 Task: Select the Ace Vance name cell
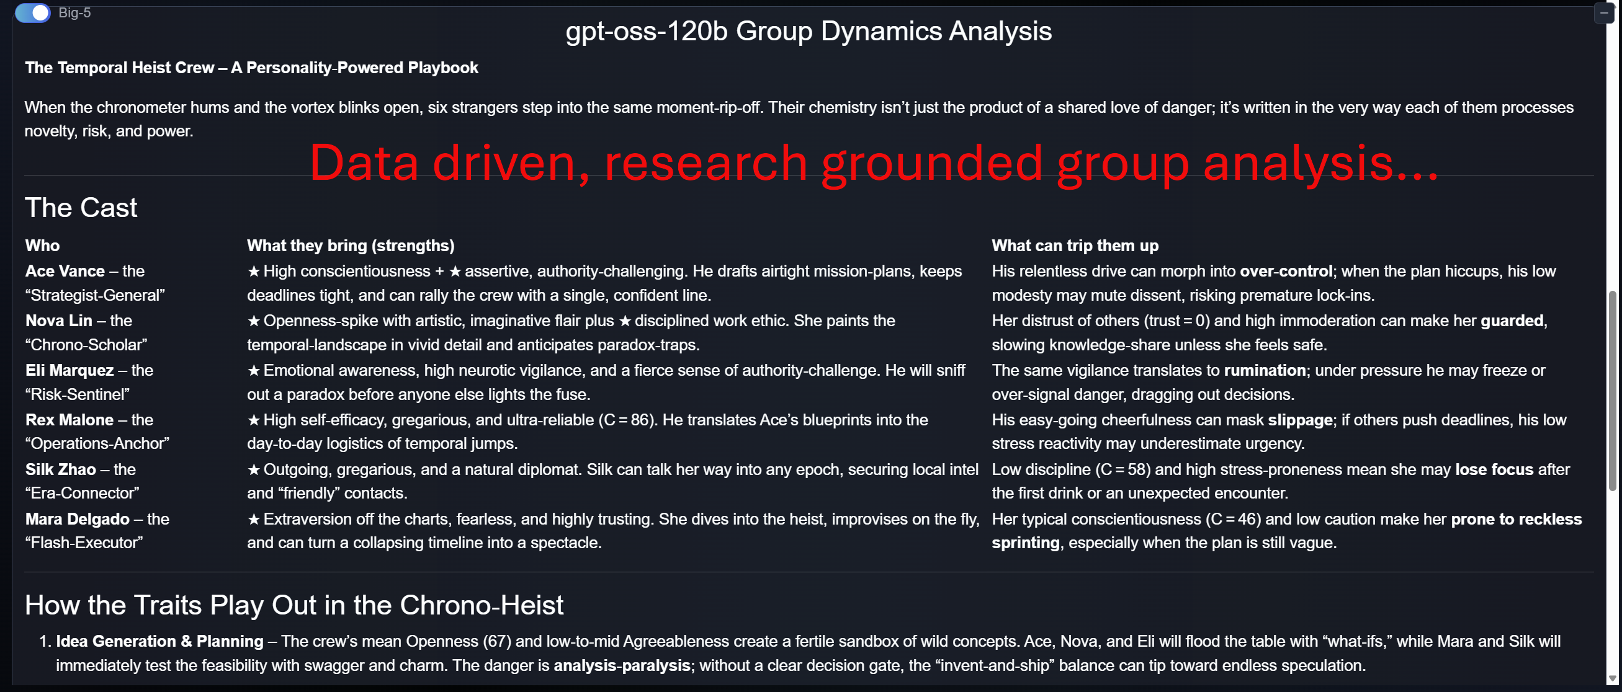click(65, 271)
